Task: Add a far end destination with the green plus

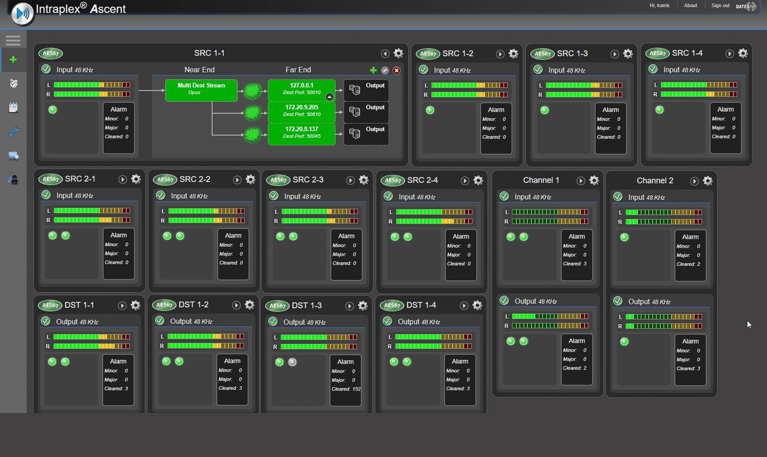Action: (x=373, y=70)
